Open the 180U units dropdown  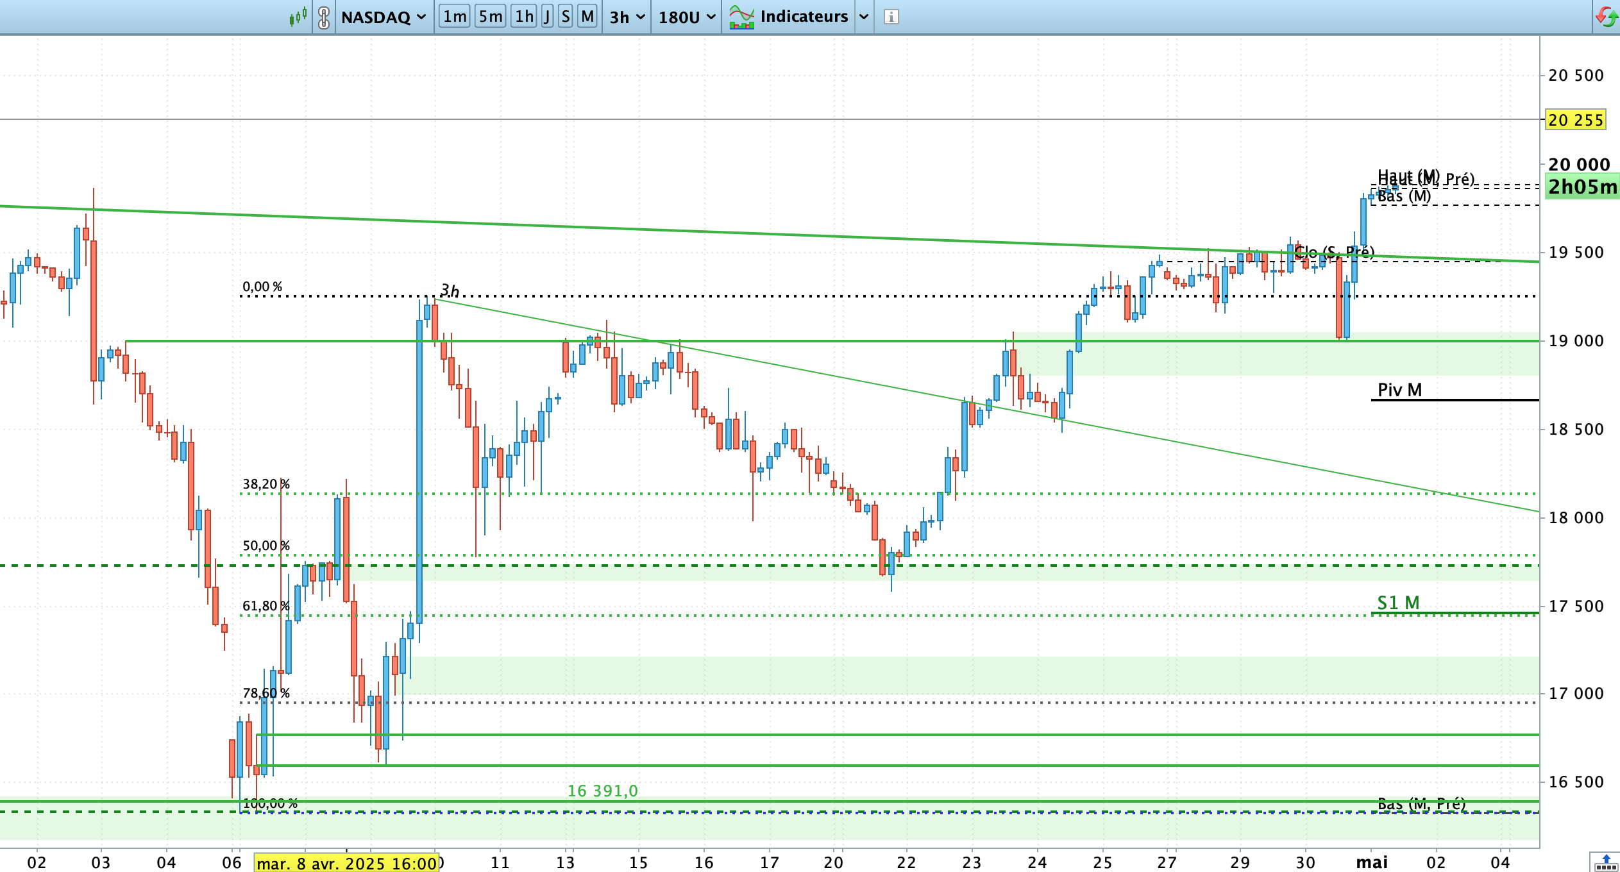[686, 17]
